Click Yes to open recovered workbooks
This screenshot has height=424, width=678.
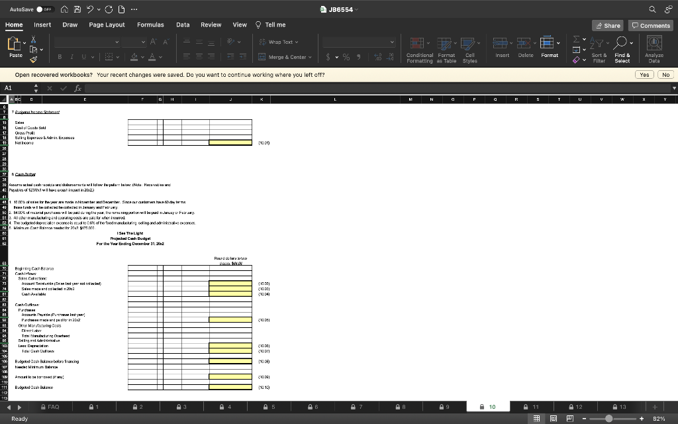[x=644, y=75]
